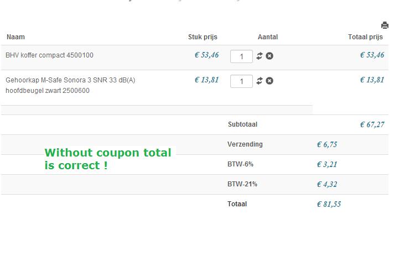Click quantity field for BHV koffer compact
Viewport: 399px width, 266px height.
241,56
